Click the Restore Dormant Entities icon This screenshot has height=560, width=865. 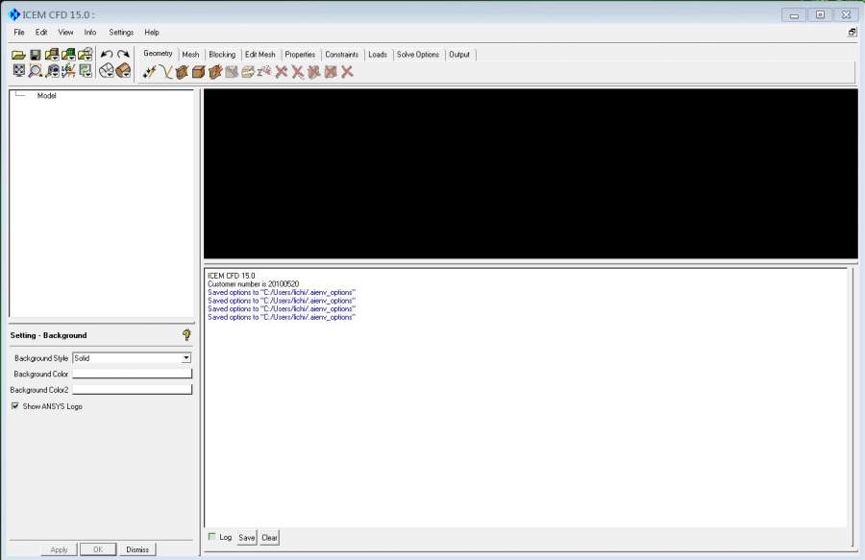tap(265, 72)
